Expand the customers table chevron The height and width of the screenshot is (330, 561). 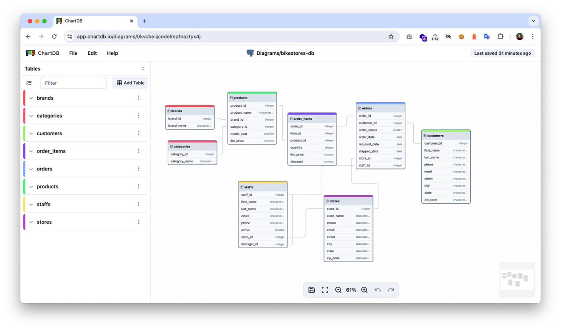click(x=31, y=134)
